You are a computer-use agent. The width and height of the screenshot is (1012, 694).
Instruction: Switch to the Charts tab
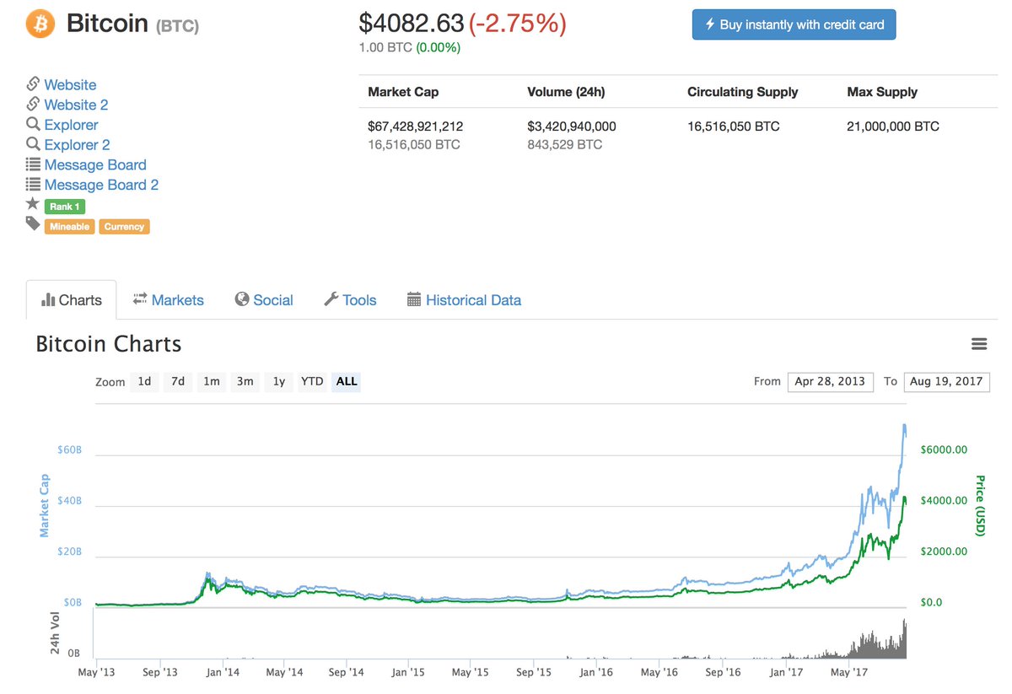72,300
